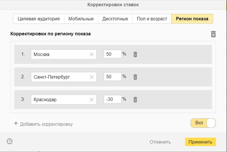Click the Корректировки по региону показа heading
Image resolution: width=227 pixels, height=152 pixels.
50,34
